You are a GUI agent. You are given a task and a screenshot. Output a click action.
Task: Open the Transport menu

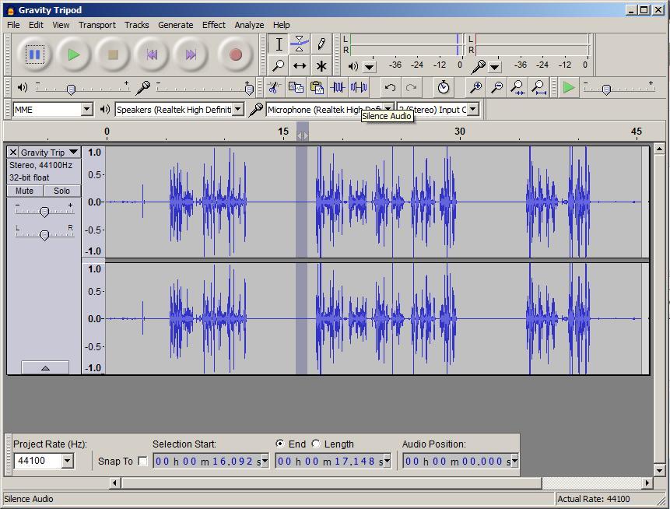click(x=97, y=25)
